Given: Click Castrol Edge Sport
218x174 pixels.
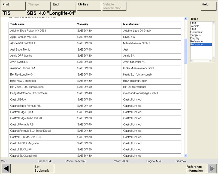Looking at the screenshot, I should pos(22,112).
